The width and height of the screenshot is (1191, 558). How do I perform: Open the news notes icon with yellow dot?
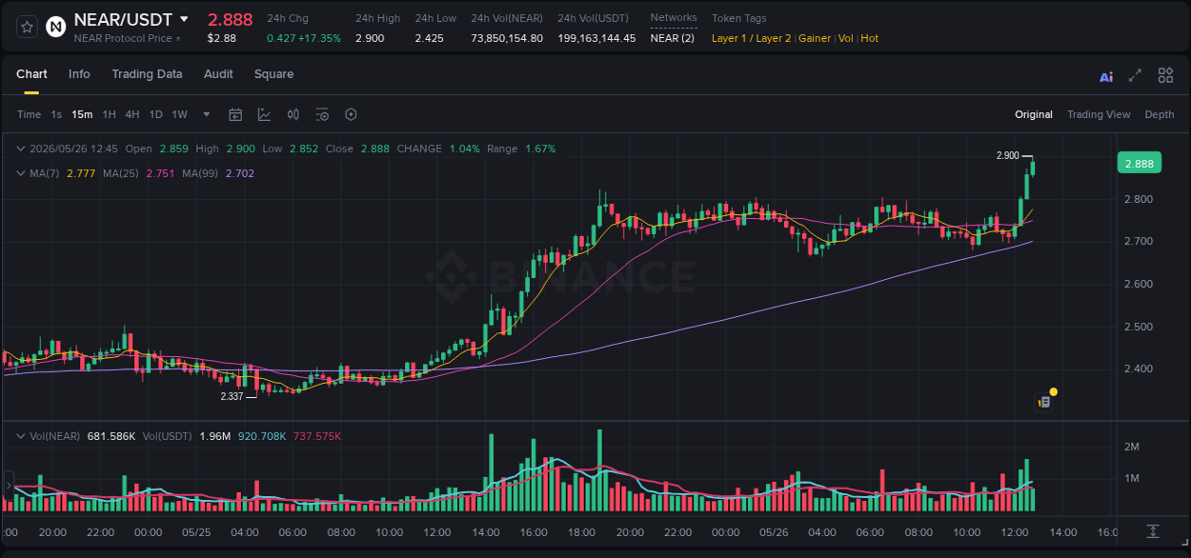click(1044, 401)
